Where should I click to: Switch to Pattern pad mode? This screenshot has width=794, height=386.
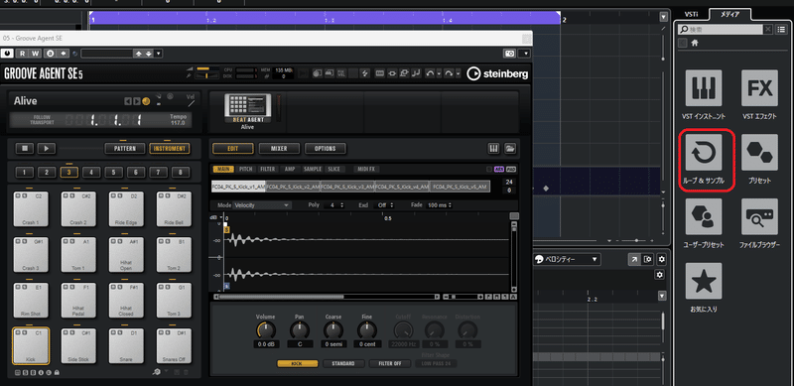point(125,149)
